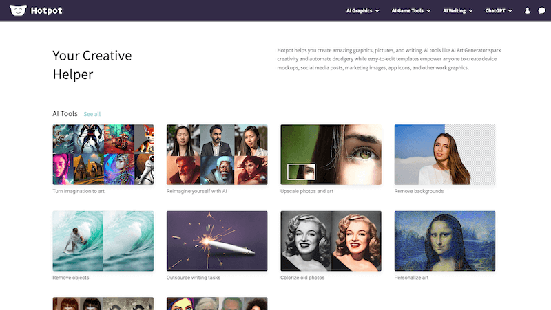Image resolution: width=551 pixels, height=310 pixels.
Task: Expand the AI Game Tools dropdown
Action: click(411, 11)
